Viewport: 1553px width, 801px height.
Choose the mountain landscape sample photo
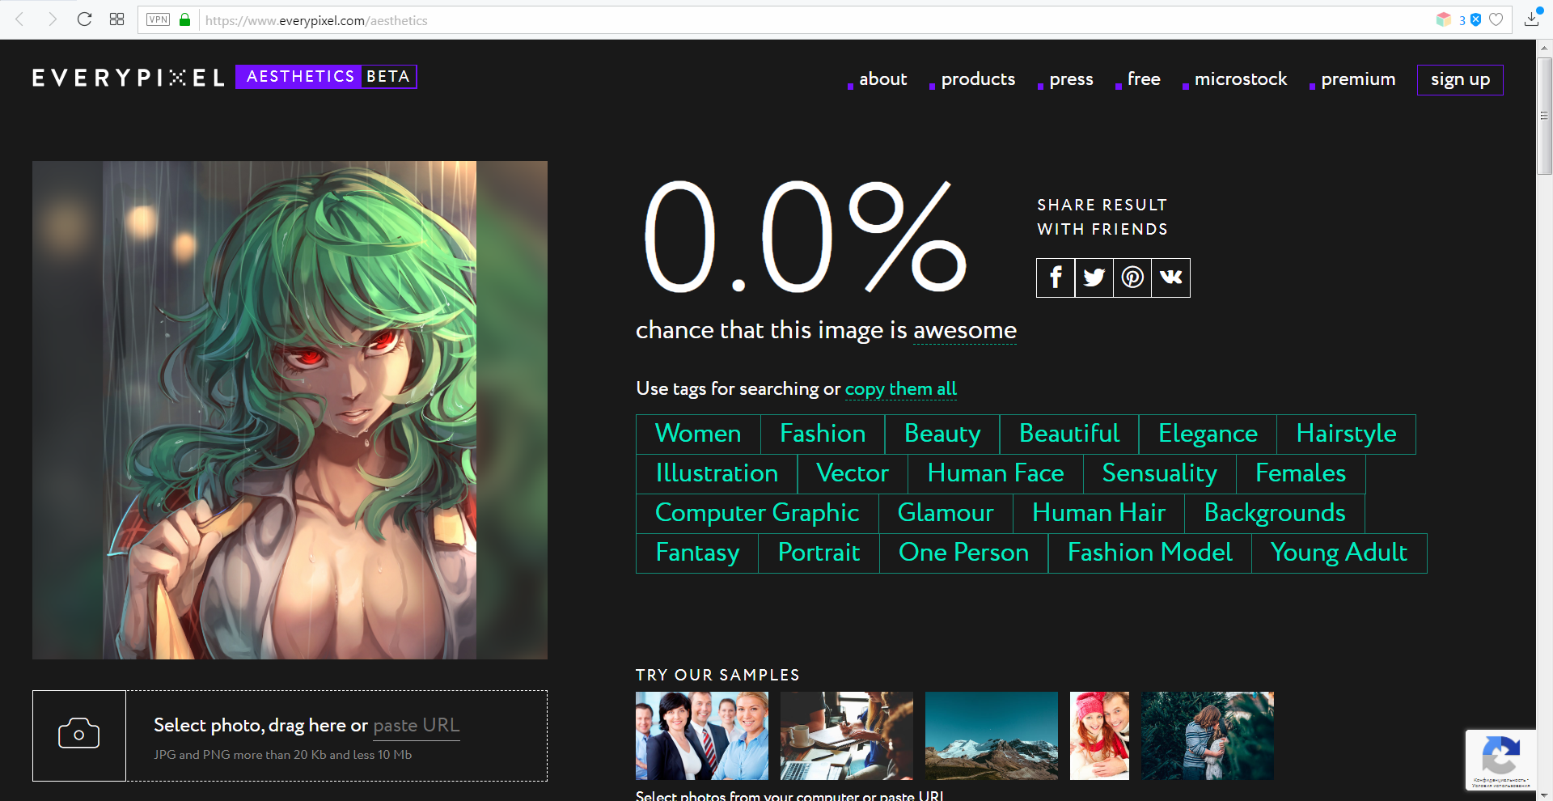pyautogui.click(x=992, y=735)
